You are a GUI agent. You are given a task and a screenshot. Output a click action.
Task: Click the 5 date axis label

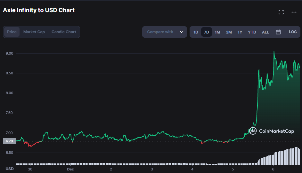coord(233,169)
